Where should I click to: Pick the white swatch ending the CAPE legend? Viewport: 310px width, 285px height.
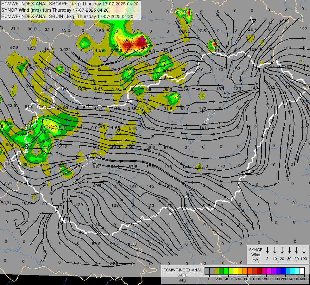click(x=302, y=271)
